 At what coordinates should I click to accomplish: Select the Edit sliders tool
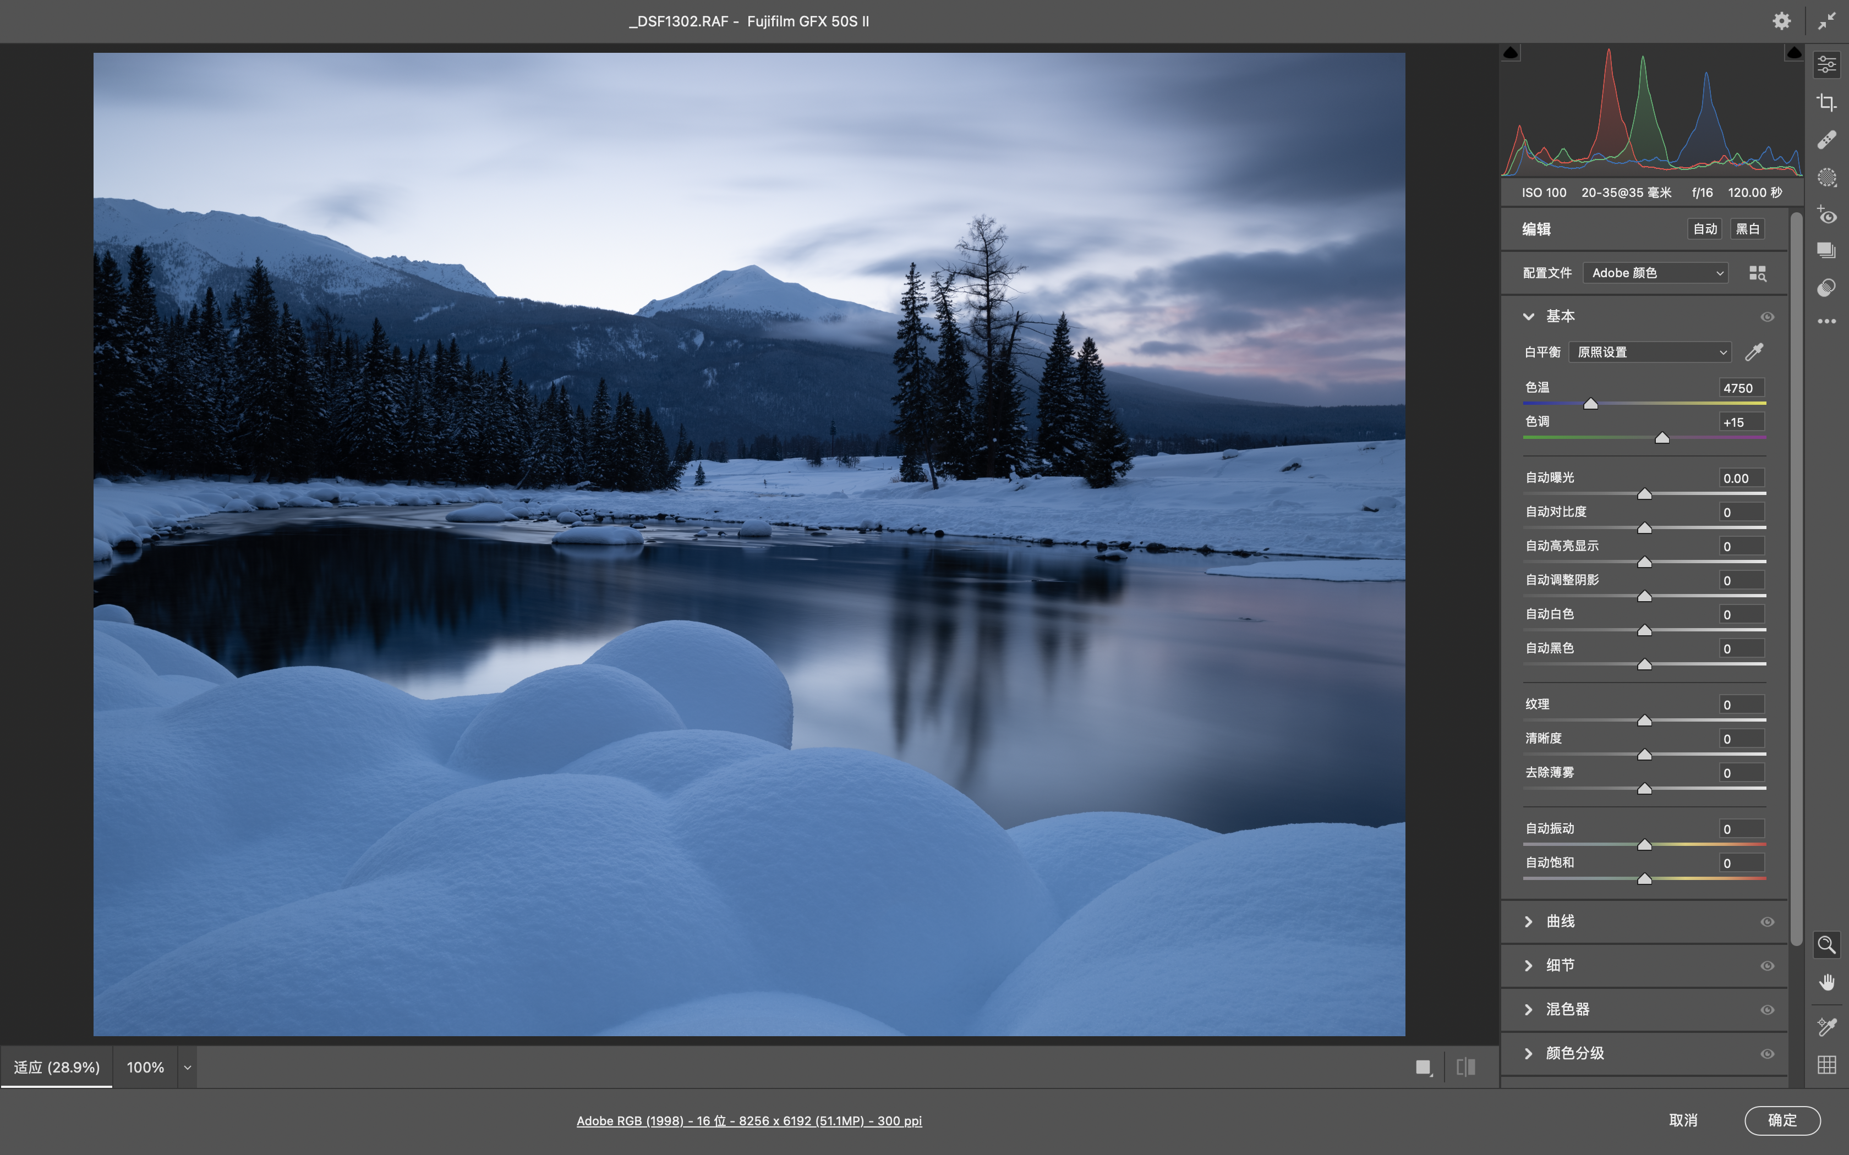[x=1827, y=65]
